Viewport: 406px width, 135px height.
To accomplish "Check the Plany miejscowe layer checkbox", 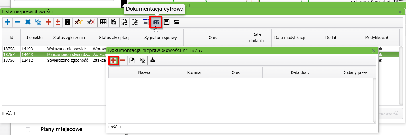I will pos(36,130).
